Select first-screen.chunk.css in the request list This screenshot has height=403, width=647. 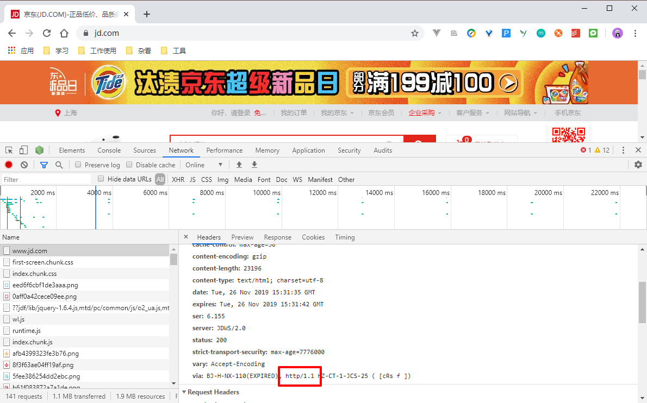(43, 262)
